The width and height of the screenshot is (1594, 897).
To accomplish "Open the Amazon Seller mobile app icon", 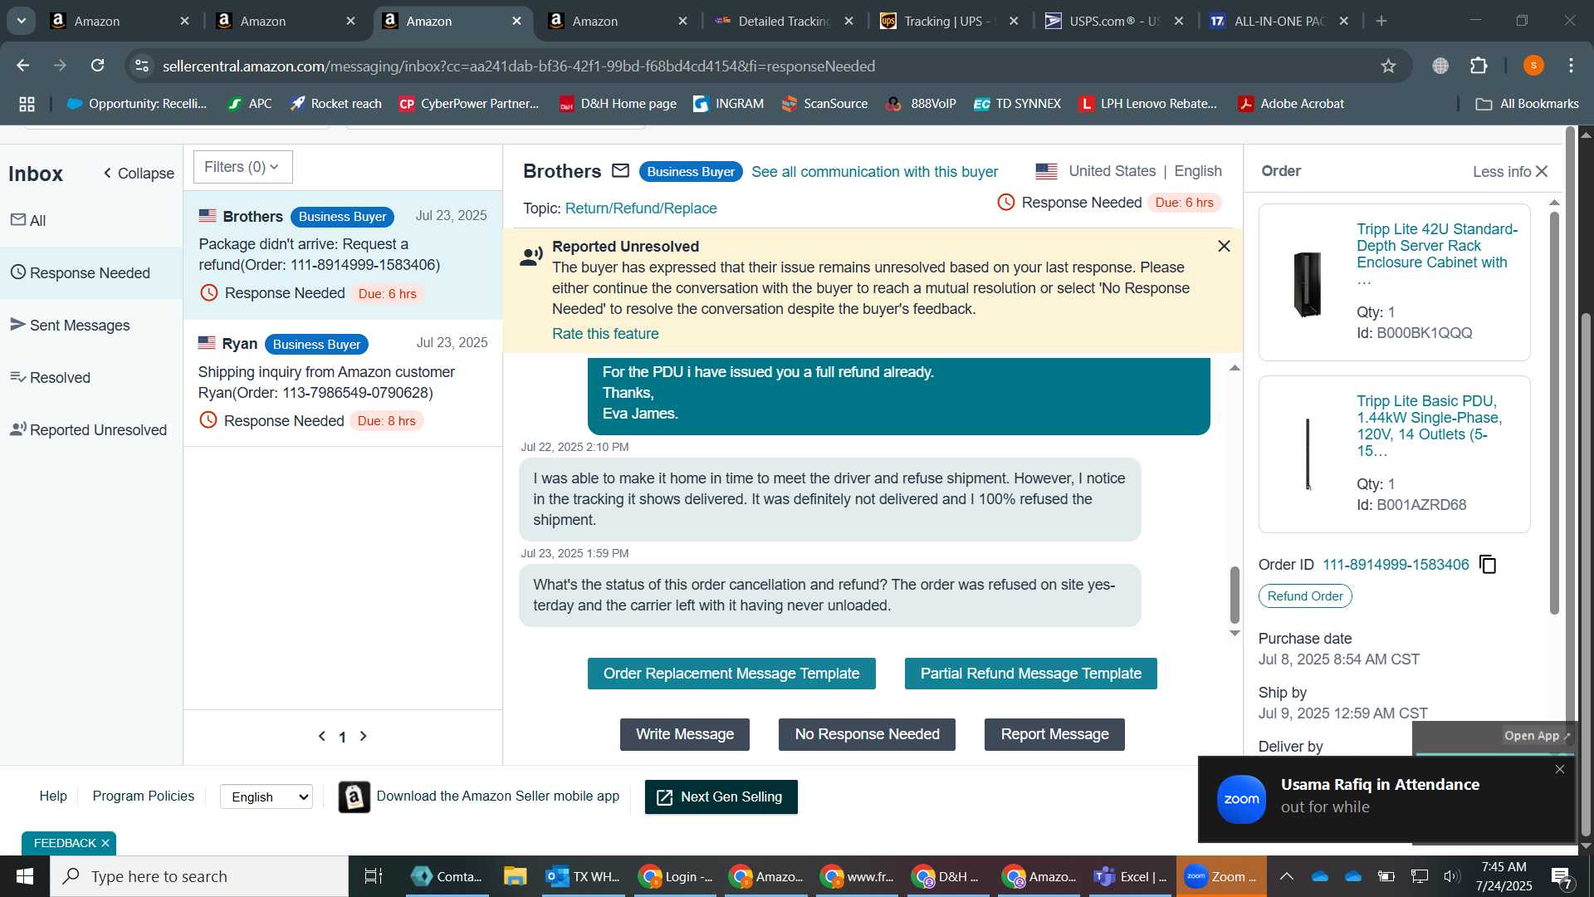I will (354, 797).
